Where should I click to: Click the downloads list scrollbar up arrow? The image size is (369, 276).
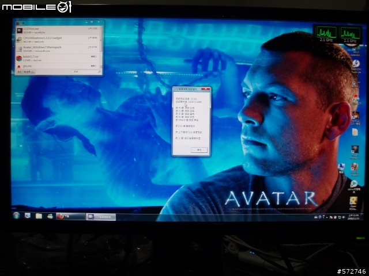point(101,28)
